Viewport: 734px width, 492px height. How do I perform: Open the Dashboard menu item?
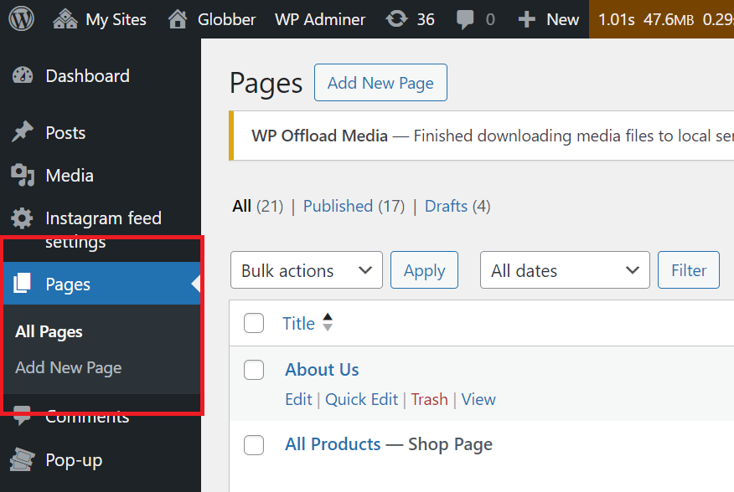tap(87, 76)
